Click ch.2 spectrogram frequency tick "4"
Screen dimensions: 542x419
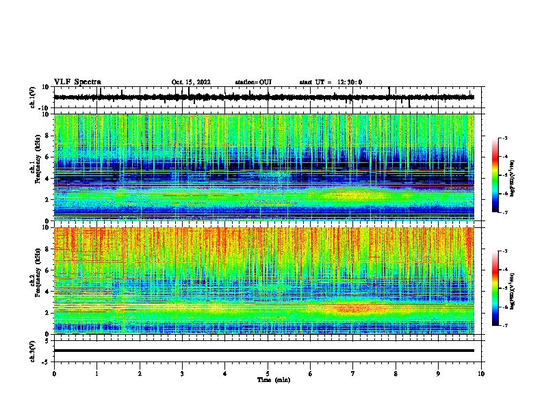[x=47, y=292]
